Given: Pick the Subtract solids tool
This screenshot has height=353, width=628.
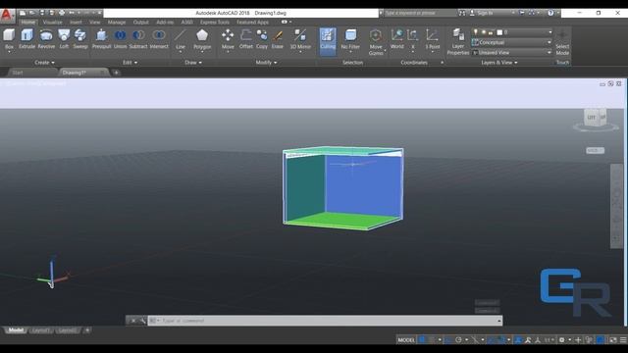Looking at the screenshot, I should pos(138,39).
